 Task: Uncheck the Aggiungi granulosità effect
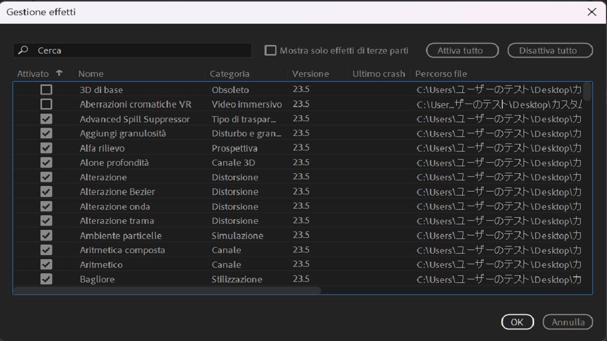tap(46, 133)
